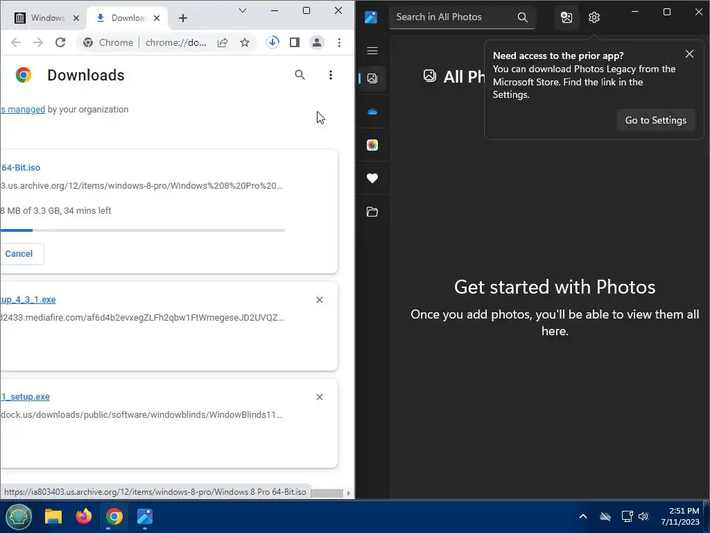Cancel the 64-Bit.iso download

pyautogui.click(x=19, y=254)
